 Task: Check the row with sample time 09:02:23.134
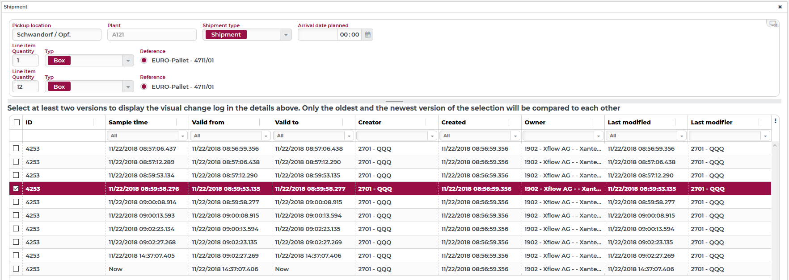[16, 229]
